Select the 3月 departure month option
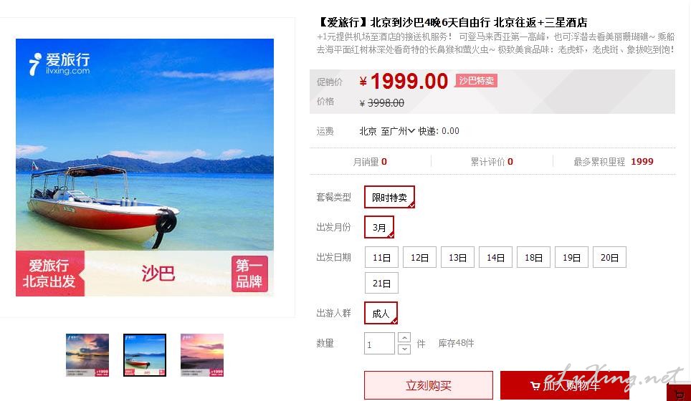Viewport: 691px width, 401px height. tap(379, 227)
